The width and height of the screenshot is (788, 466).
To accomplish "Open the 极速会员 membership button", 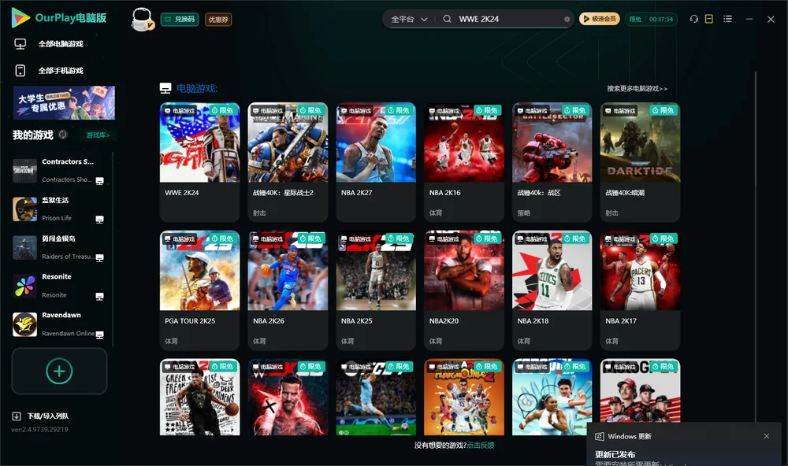I will (599, 19).
